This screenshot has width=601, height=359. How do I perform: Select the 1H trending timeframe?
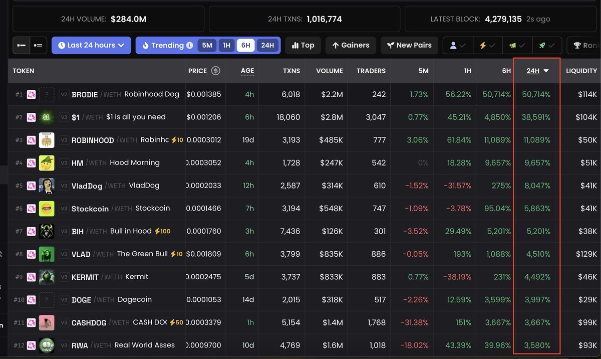[x=226, y=46]
